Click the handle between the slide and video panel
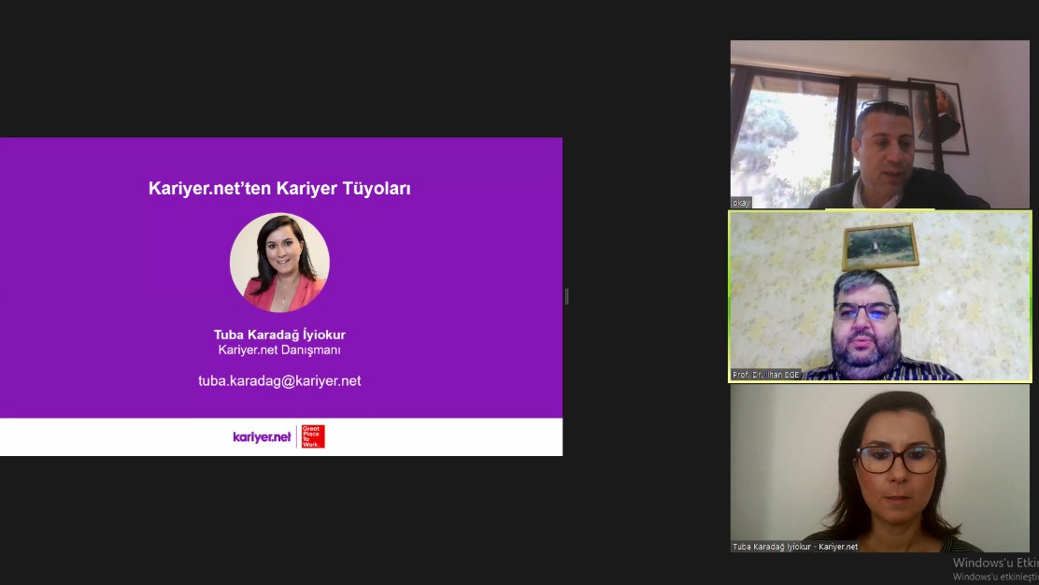This screenshot has height=585, width=1039. coord(566,296)
